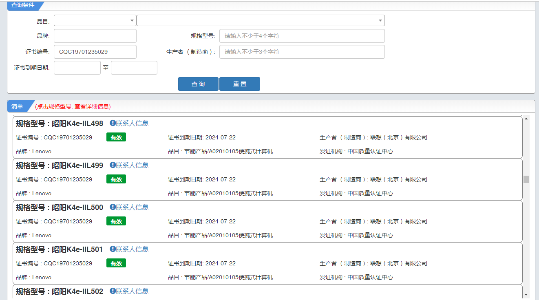Open 联系人信息 link for 昭阳K4e-IIL498
This screenshot has height=300, width=539.
[x=132, y=123]
